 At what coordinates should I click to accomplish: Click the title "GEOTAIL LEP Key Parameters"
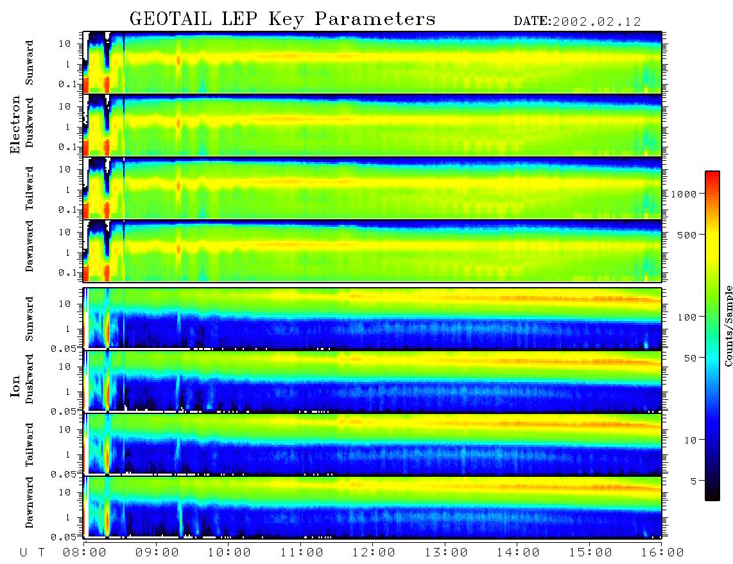[282, 19]
